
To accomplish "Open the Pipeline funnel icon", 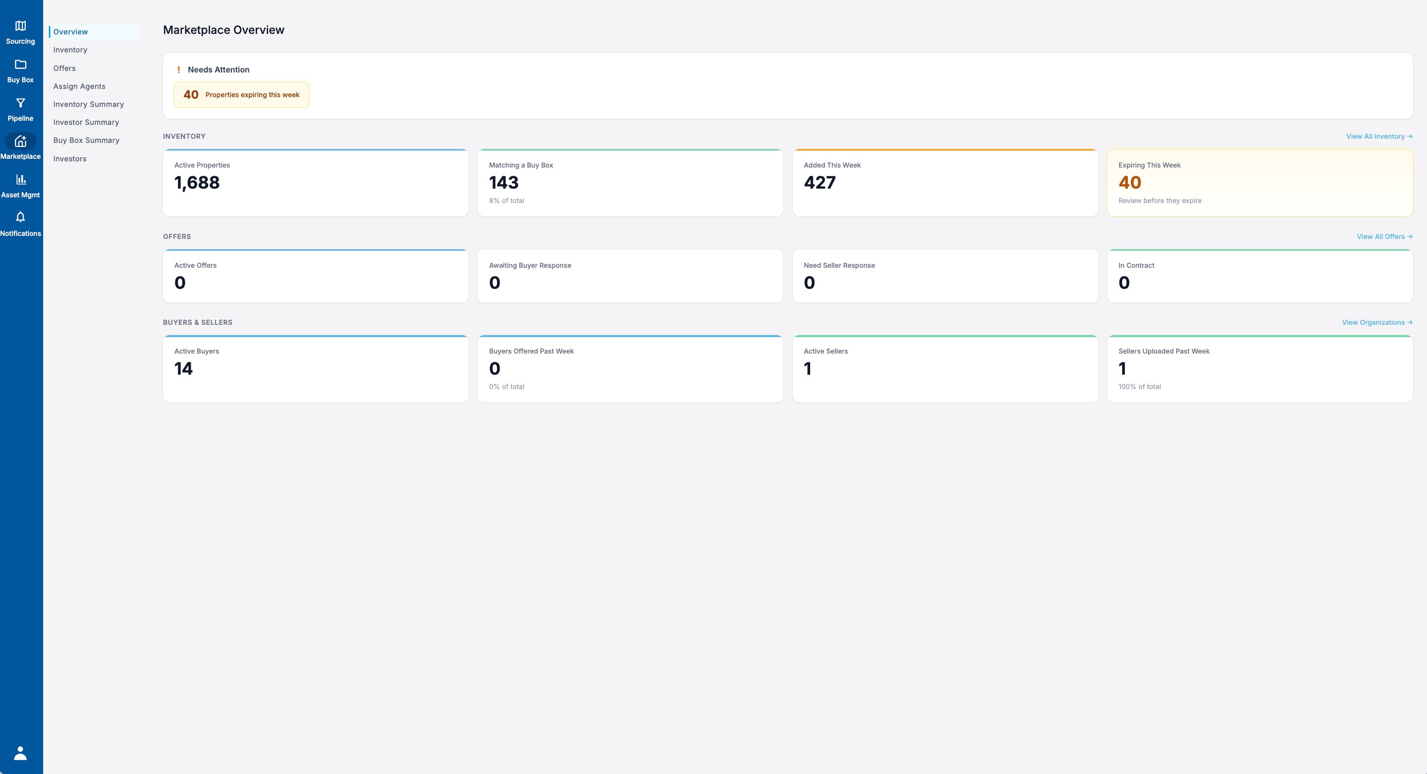I will [x=21, y=103].
